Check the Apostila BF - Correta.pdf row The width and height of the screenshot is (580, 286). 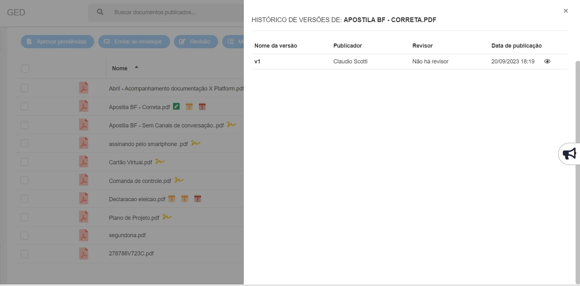coord(24,107)
